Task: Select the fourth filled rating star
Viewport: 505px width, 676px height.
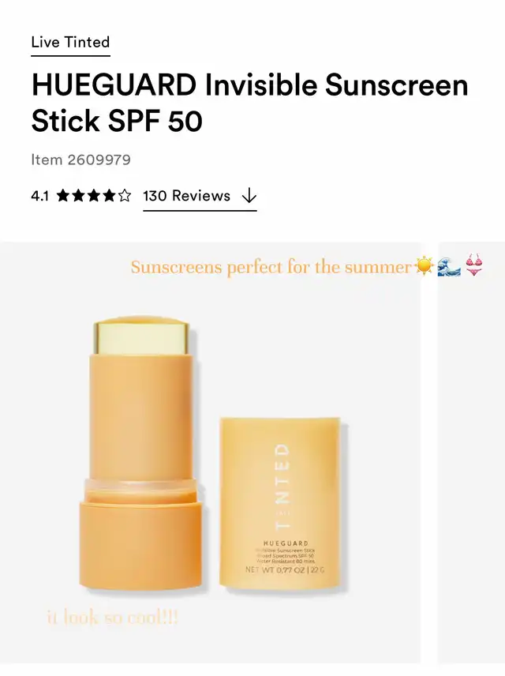Action: click(x=110, y=196)
